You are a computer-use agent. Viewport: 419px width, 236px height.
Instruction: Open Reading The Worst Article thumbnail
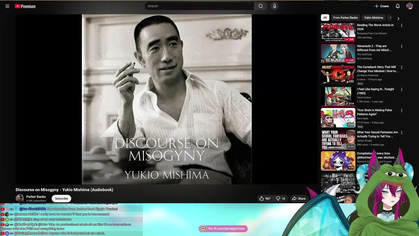[338, 32]
